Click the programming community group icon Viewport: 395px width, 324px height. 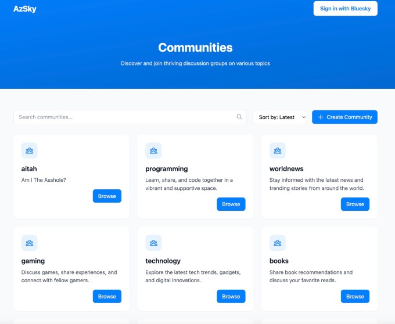click(x=153, y=150)
